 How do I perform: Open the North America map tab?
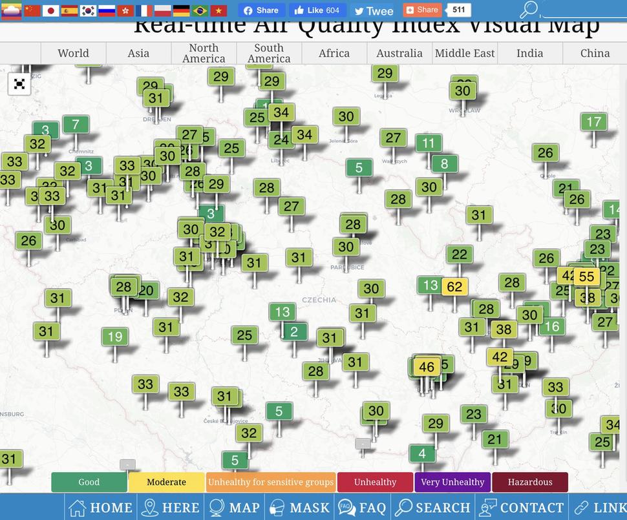pyautogui.click(x=204, y=53)
